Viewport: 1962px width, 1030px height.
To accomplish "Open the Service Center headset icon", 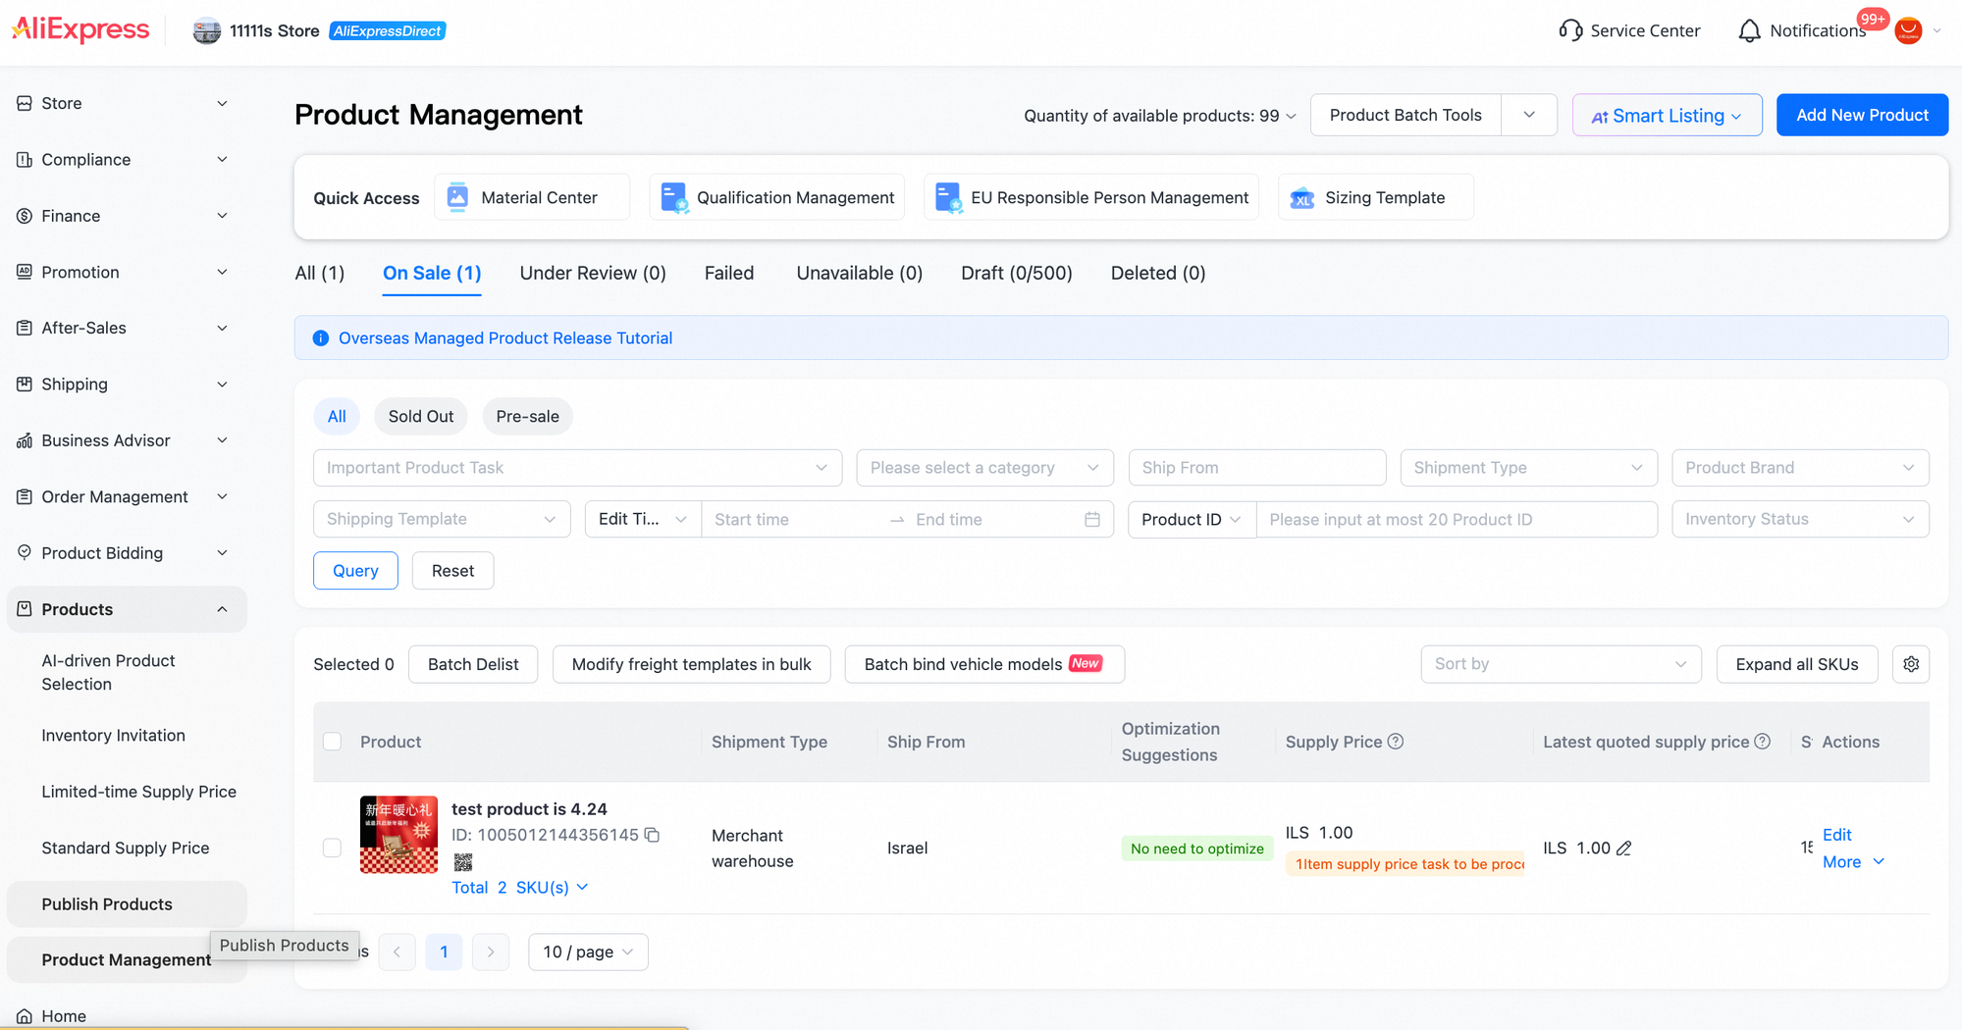I will tap(1570, 30).
